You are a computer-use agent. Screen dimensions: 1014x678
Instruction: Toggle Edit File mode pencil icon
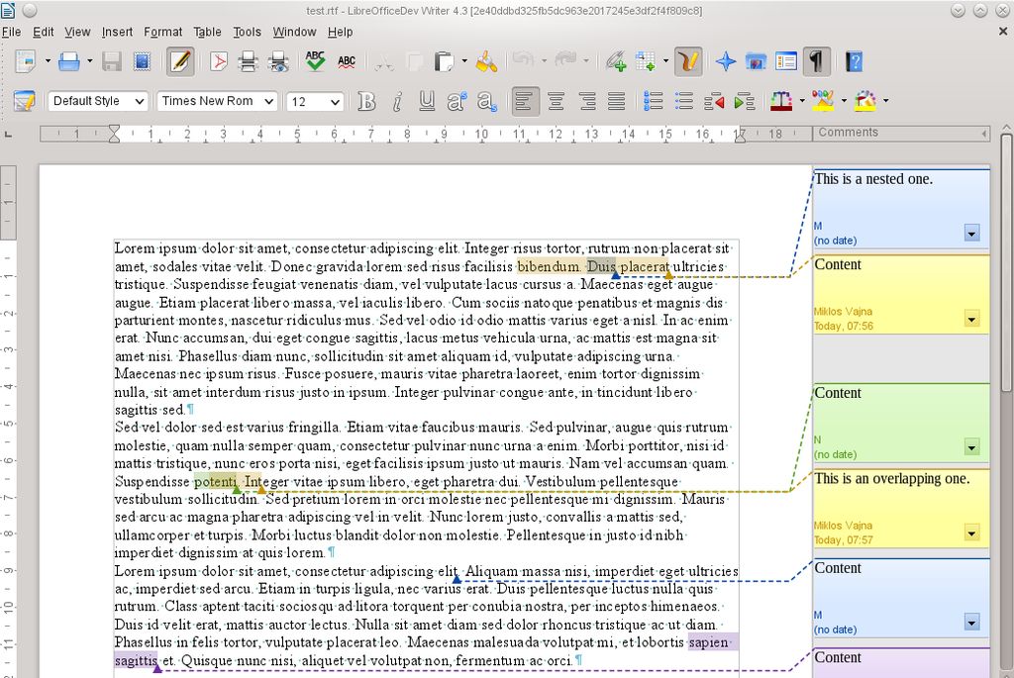click(x=180, y=61)
